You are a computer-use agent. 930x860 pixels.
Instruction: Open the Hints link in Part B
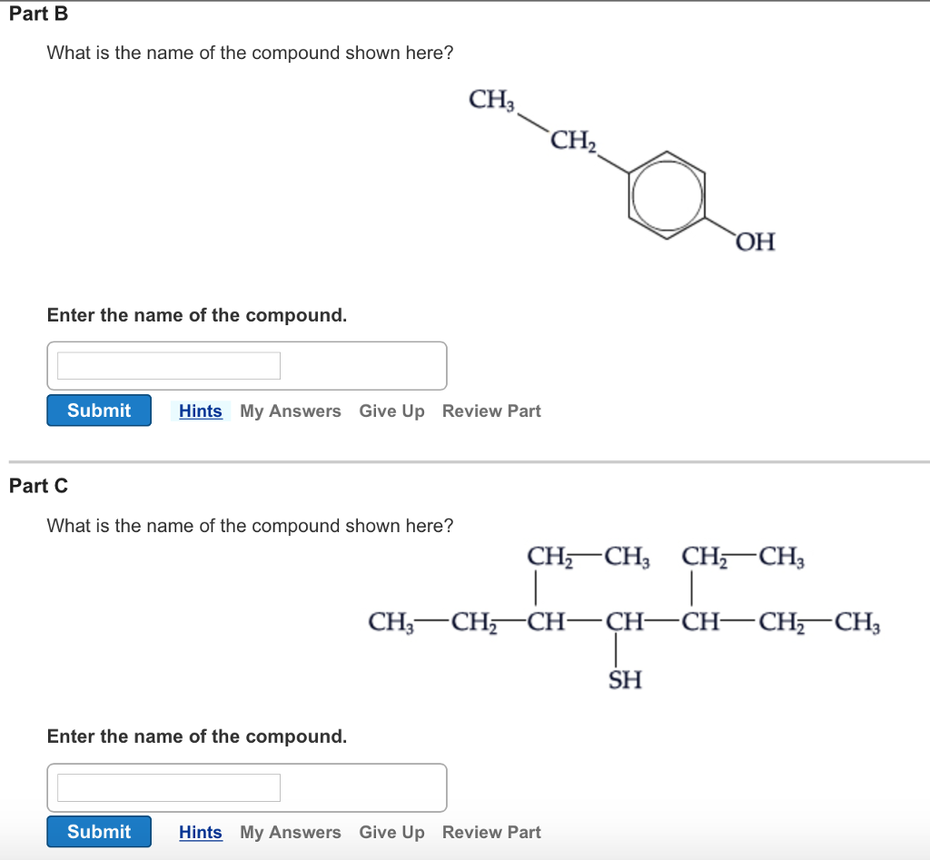pos(200,410)
